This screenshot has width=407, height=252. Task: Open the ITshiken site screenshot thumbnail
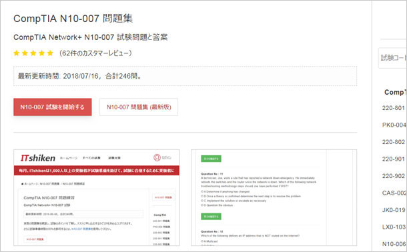tap(97, 197)
